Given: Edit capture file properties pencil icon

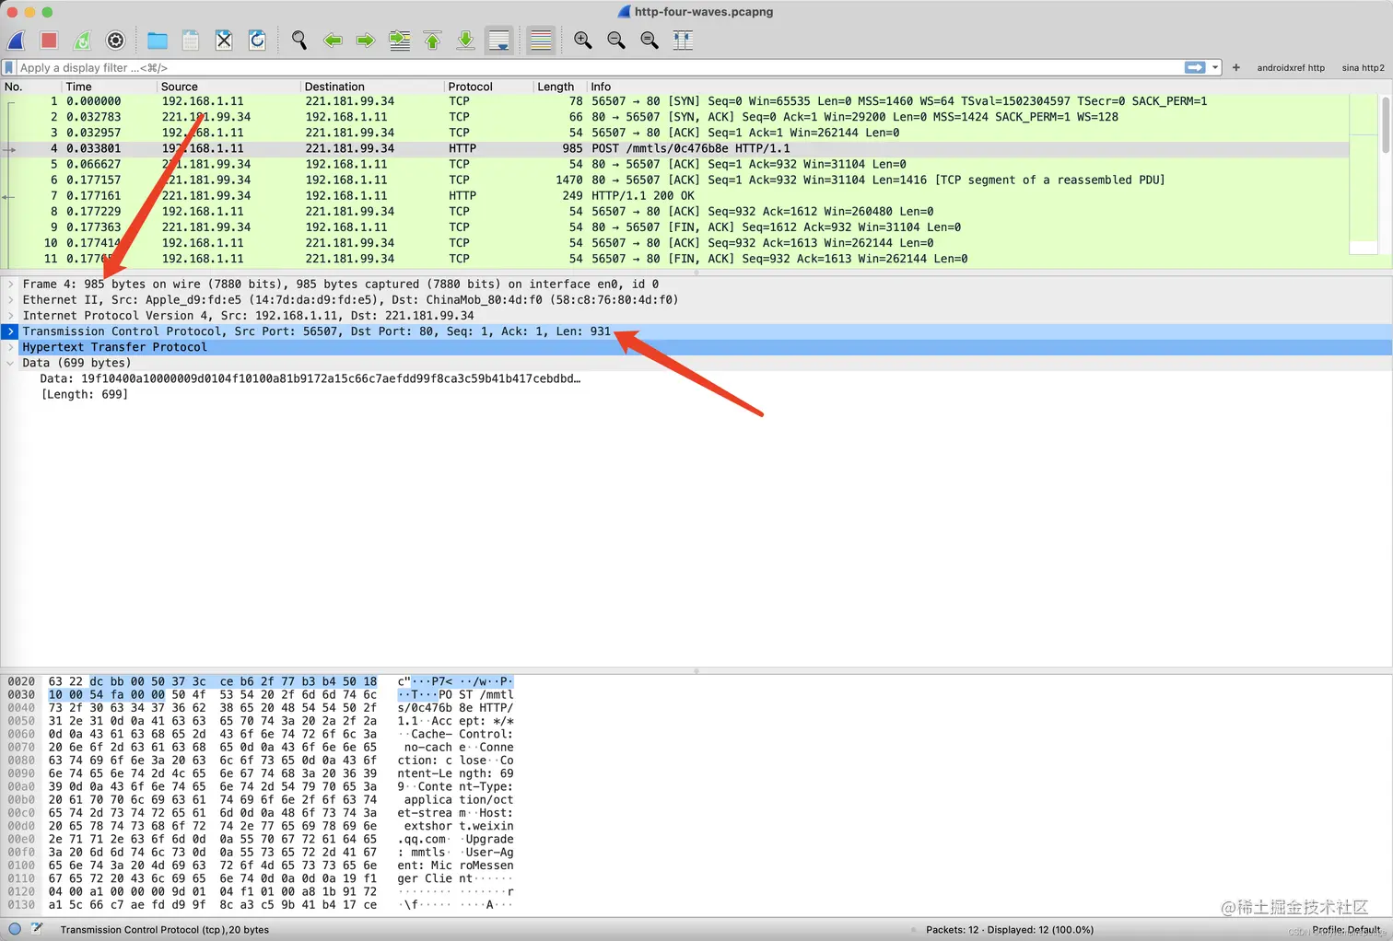Looking at the screenshot, I should point(37,929).
